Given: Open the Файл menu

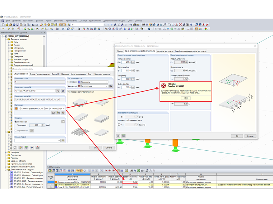Looking at the screenshot, I should (8, 21).
